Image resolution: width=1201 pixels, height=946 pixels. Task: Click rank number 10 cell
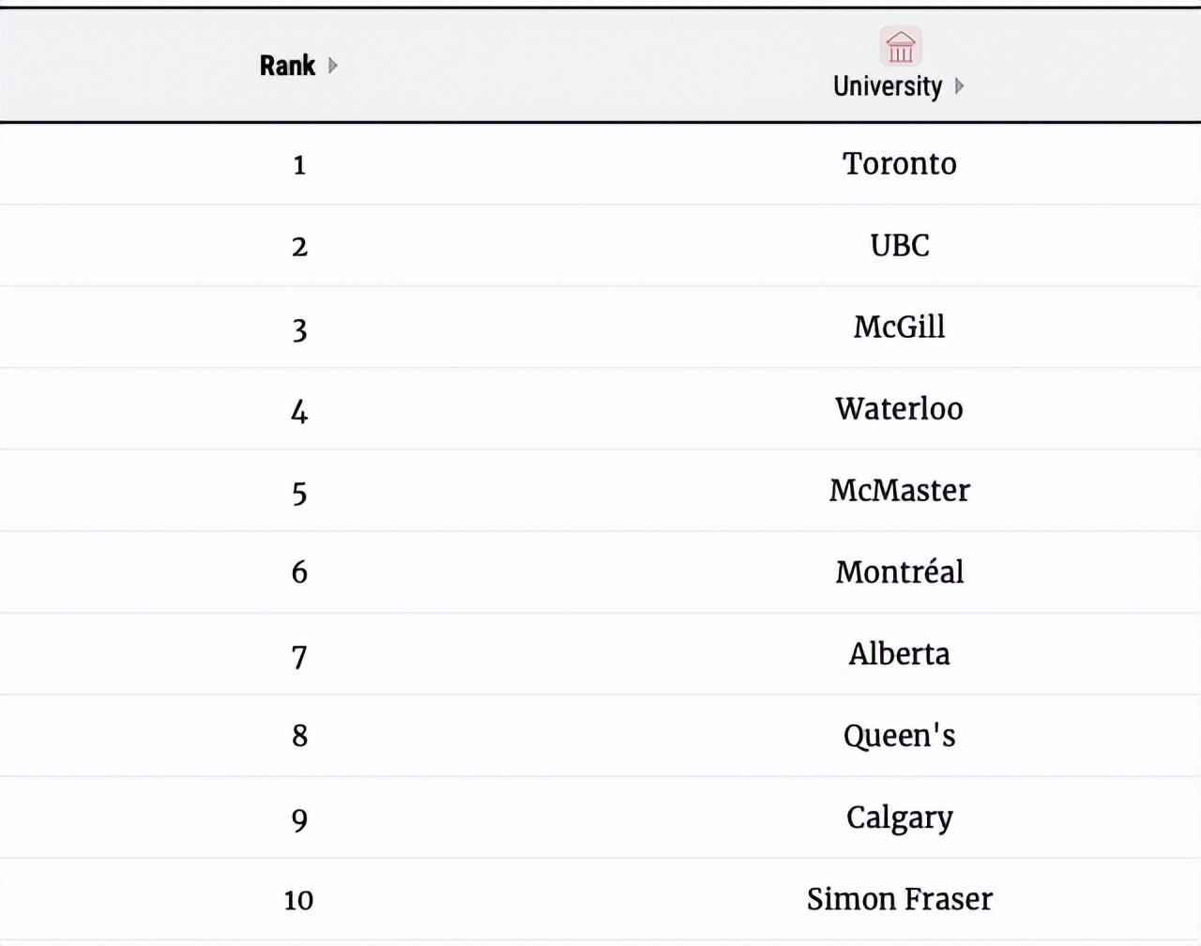point(298,901)
